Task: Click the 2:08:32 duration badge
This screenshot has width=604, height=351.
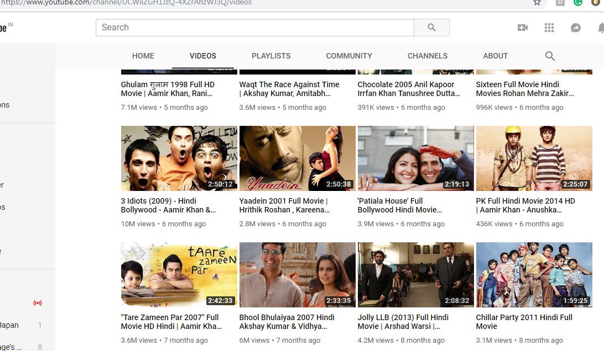Action: [457, 301]
